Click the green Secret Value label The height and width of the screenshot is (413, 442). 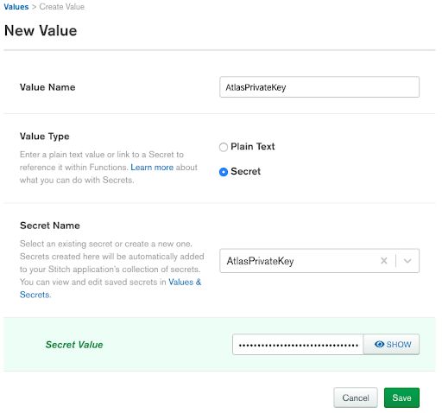(74, 345)
